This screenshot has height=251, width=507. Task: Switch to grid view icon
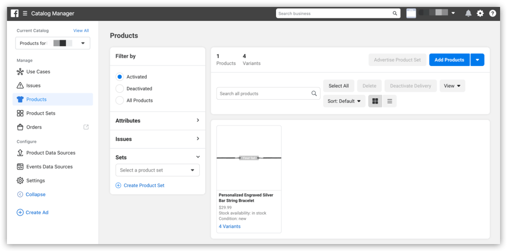click(x=375, y=101)
